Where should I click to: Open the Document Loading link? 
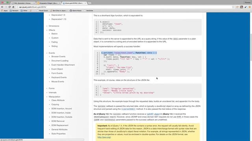point(60,61)
